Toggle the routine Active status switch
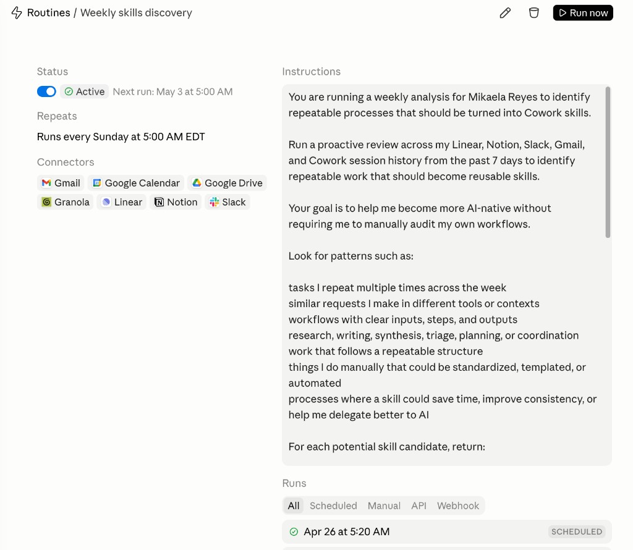Screen dimensions: 633x550 click(x=46, y=91)
